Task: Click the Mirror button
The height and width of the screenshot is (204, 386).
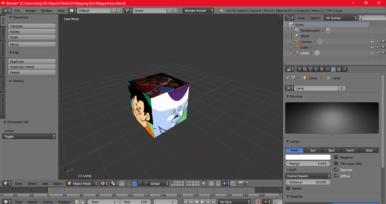Action: tap(32, 44)
